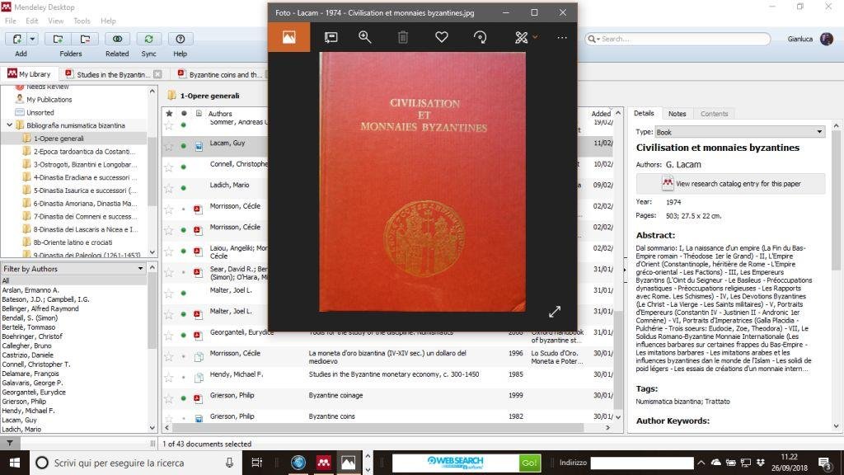
Task: Rotate the photo in viewer
Action: 480,37
